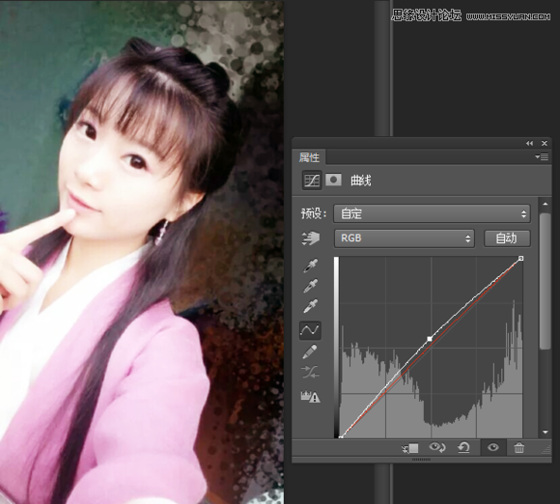Click histogram warning recalculate icon
Screen dimensions: 560x504
point(310,396)
